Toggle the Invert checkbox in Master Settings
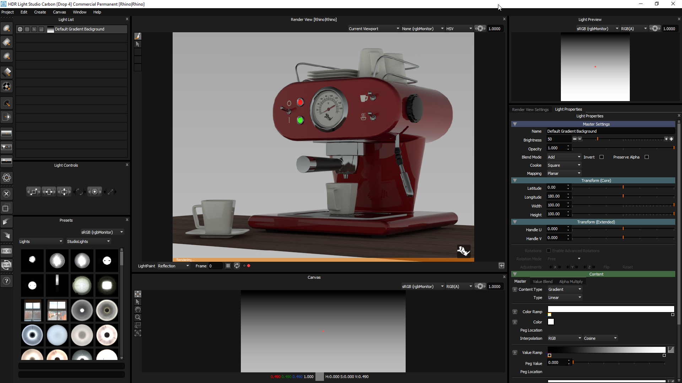This screenshot has width=682, height=383. [x=601, y=157]
